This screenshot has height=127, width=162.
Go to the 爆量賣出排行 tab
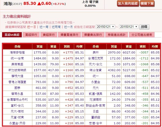click(93, 35)
